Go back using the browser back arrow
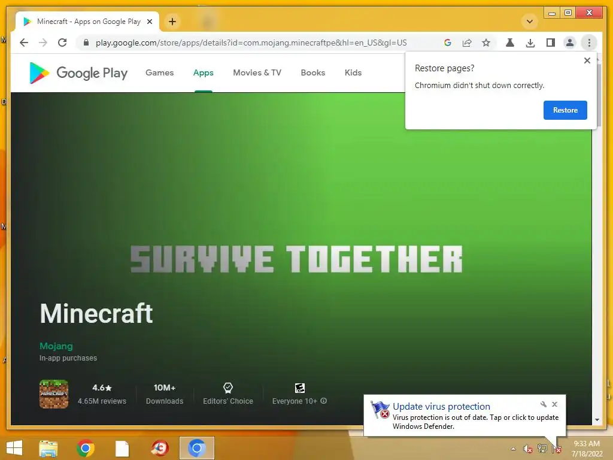613x460 pixels. pos(24,43)
